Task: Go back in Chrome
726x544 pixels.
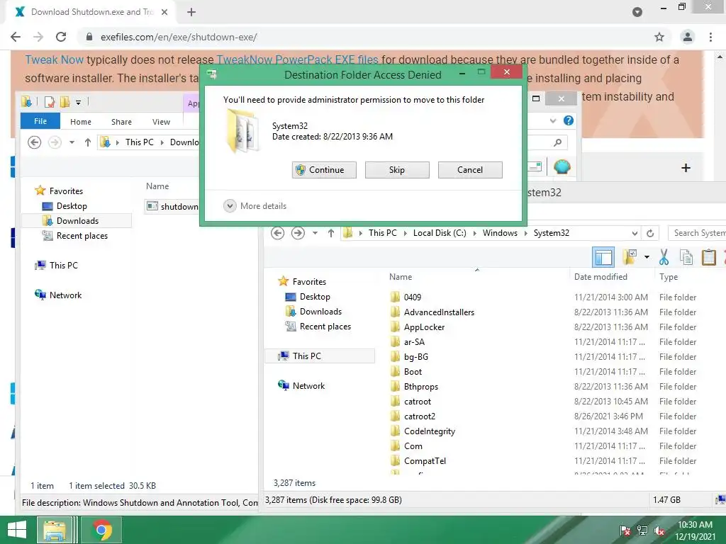Action: (16, 37)
